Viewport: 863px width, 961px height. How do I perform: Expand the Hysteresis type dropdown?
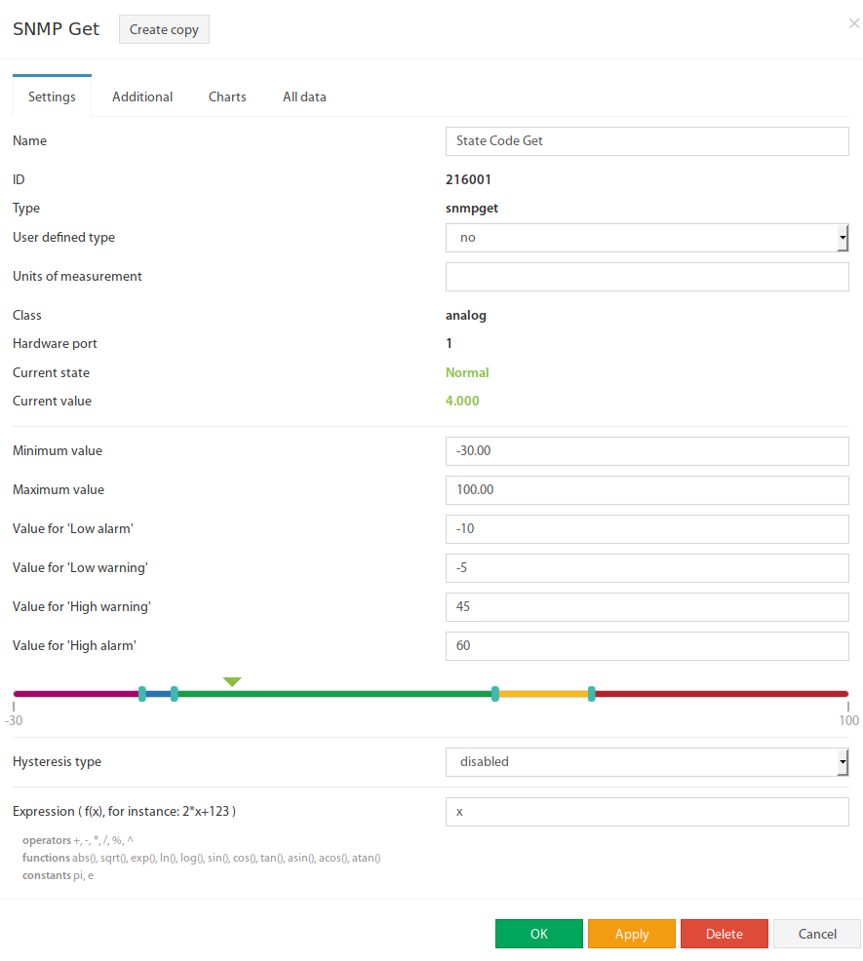coord(647,762)
